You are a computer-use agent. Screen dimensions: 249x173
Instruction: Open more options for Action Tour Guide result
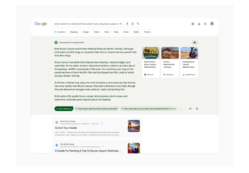coord(102,123)
